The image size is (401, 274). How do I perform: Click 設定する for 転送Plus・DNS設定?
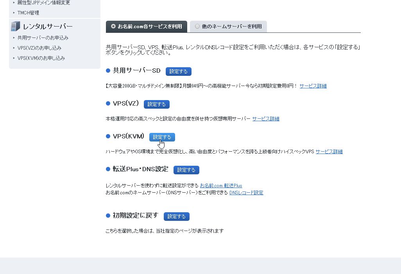click(186, 170)
